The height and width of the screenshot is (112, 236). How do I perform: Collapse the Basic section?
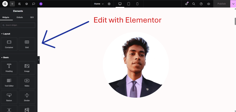pyautogui.click(x=5, y=57)
